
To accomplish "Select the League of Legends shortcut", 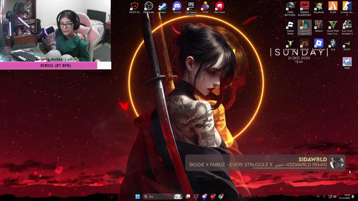I will coord(305,28).
